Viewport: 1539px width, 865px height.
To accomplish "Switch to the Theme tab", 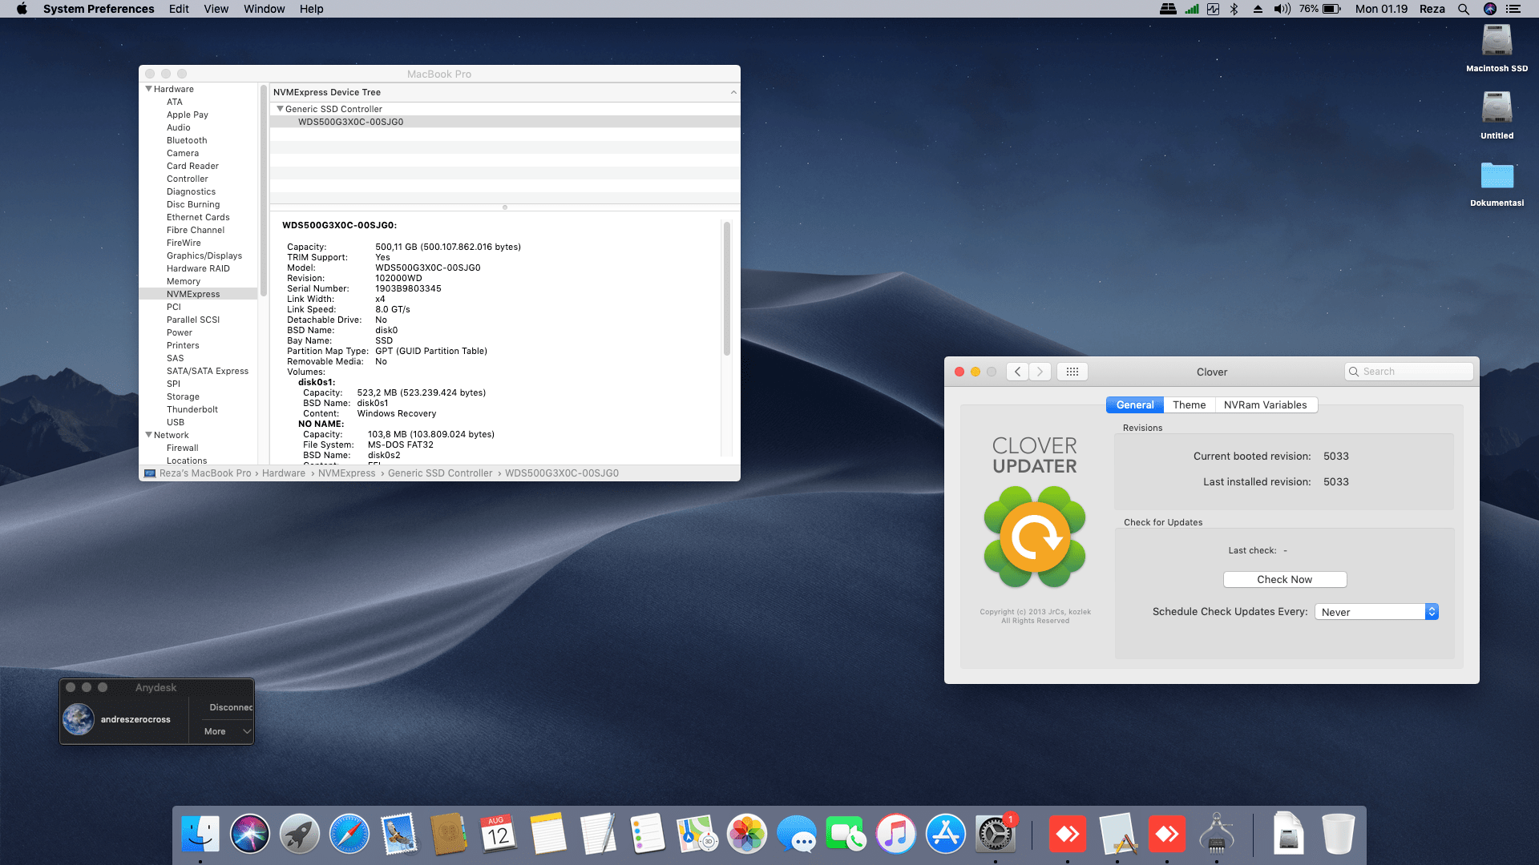I will 1189,405.
